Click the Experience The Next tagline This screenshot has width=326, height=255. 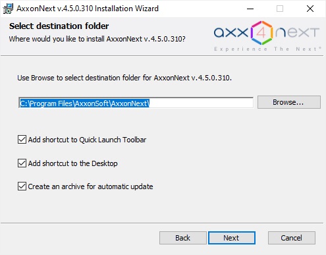267,49
